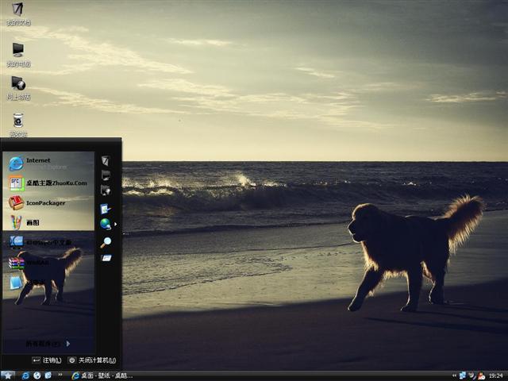Open magnifier Search icon in Start menu
Screen dimensions: 508x381
point(105,242)
